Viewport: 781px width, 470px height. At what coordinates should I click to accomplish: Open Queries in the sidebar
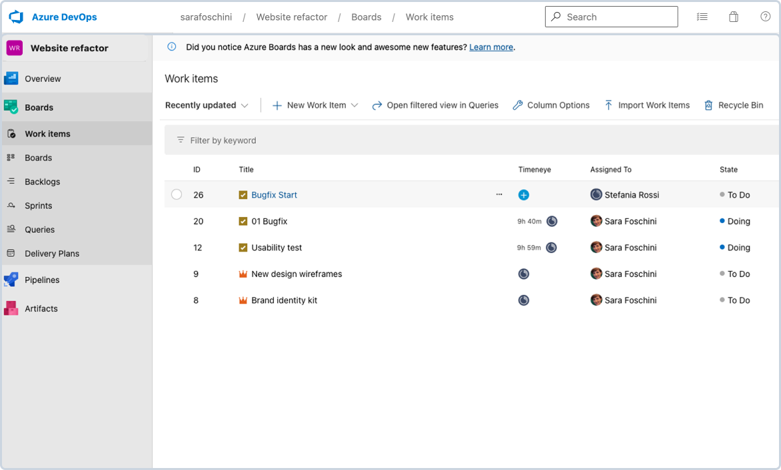pos(77,229)
